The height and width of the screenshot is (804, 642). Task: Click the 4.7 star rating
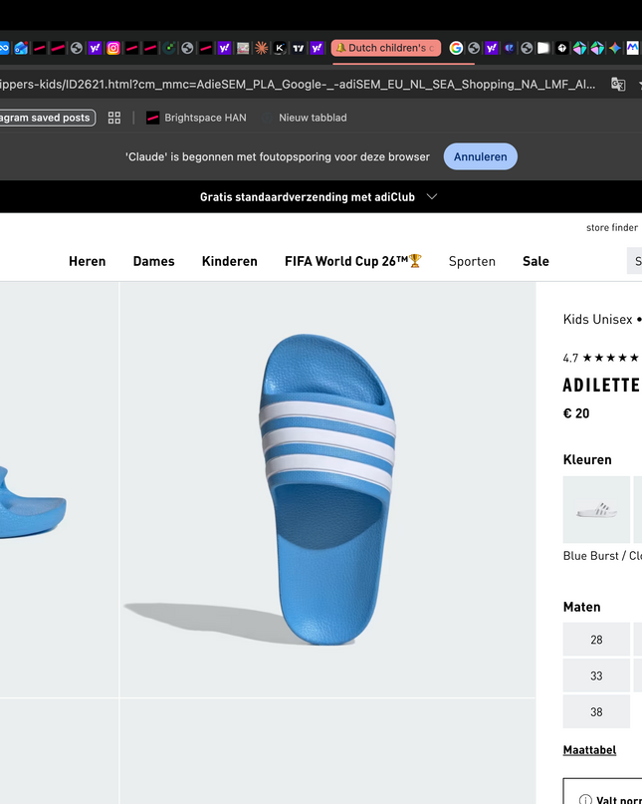(x=601, y=358)
